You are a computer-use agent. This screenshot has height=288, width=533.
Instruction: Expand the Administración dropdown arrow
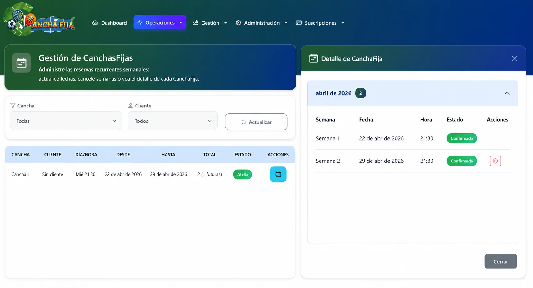pos(286,23)
